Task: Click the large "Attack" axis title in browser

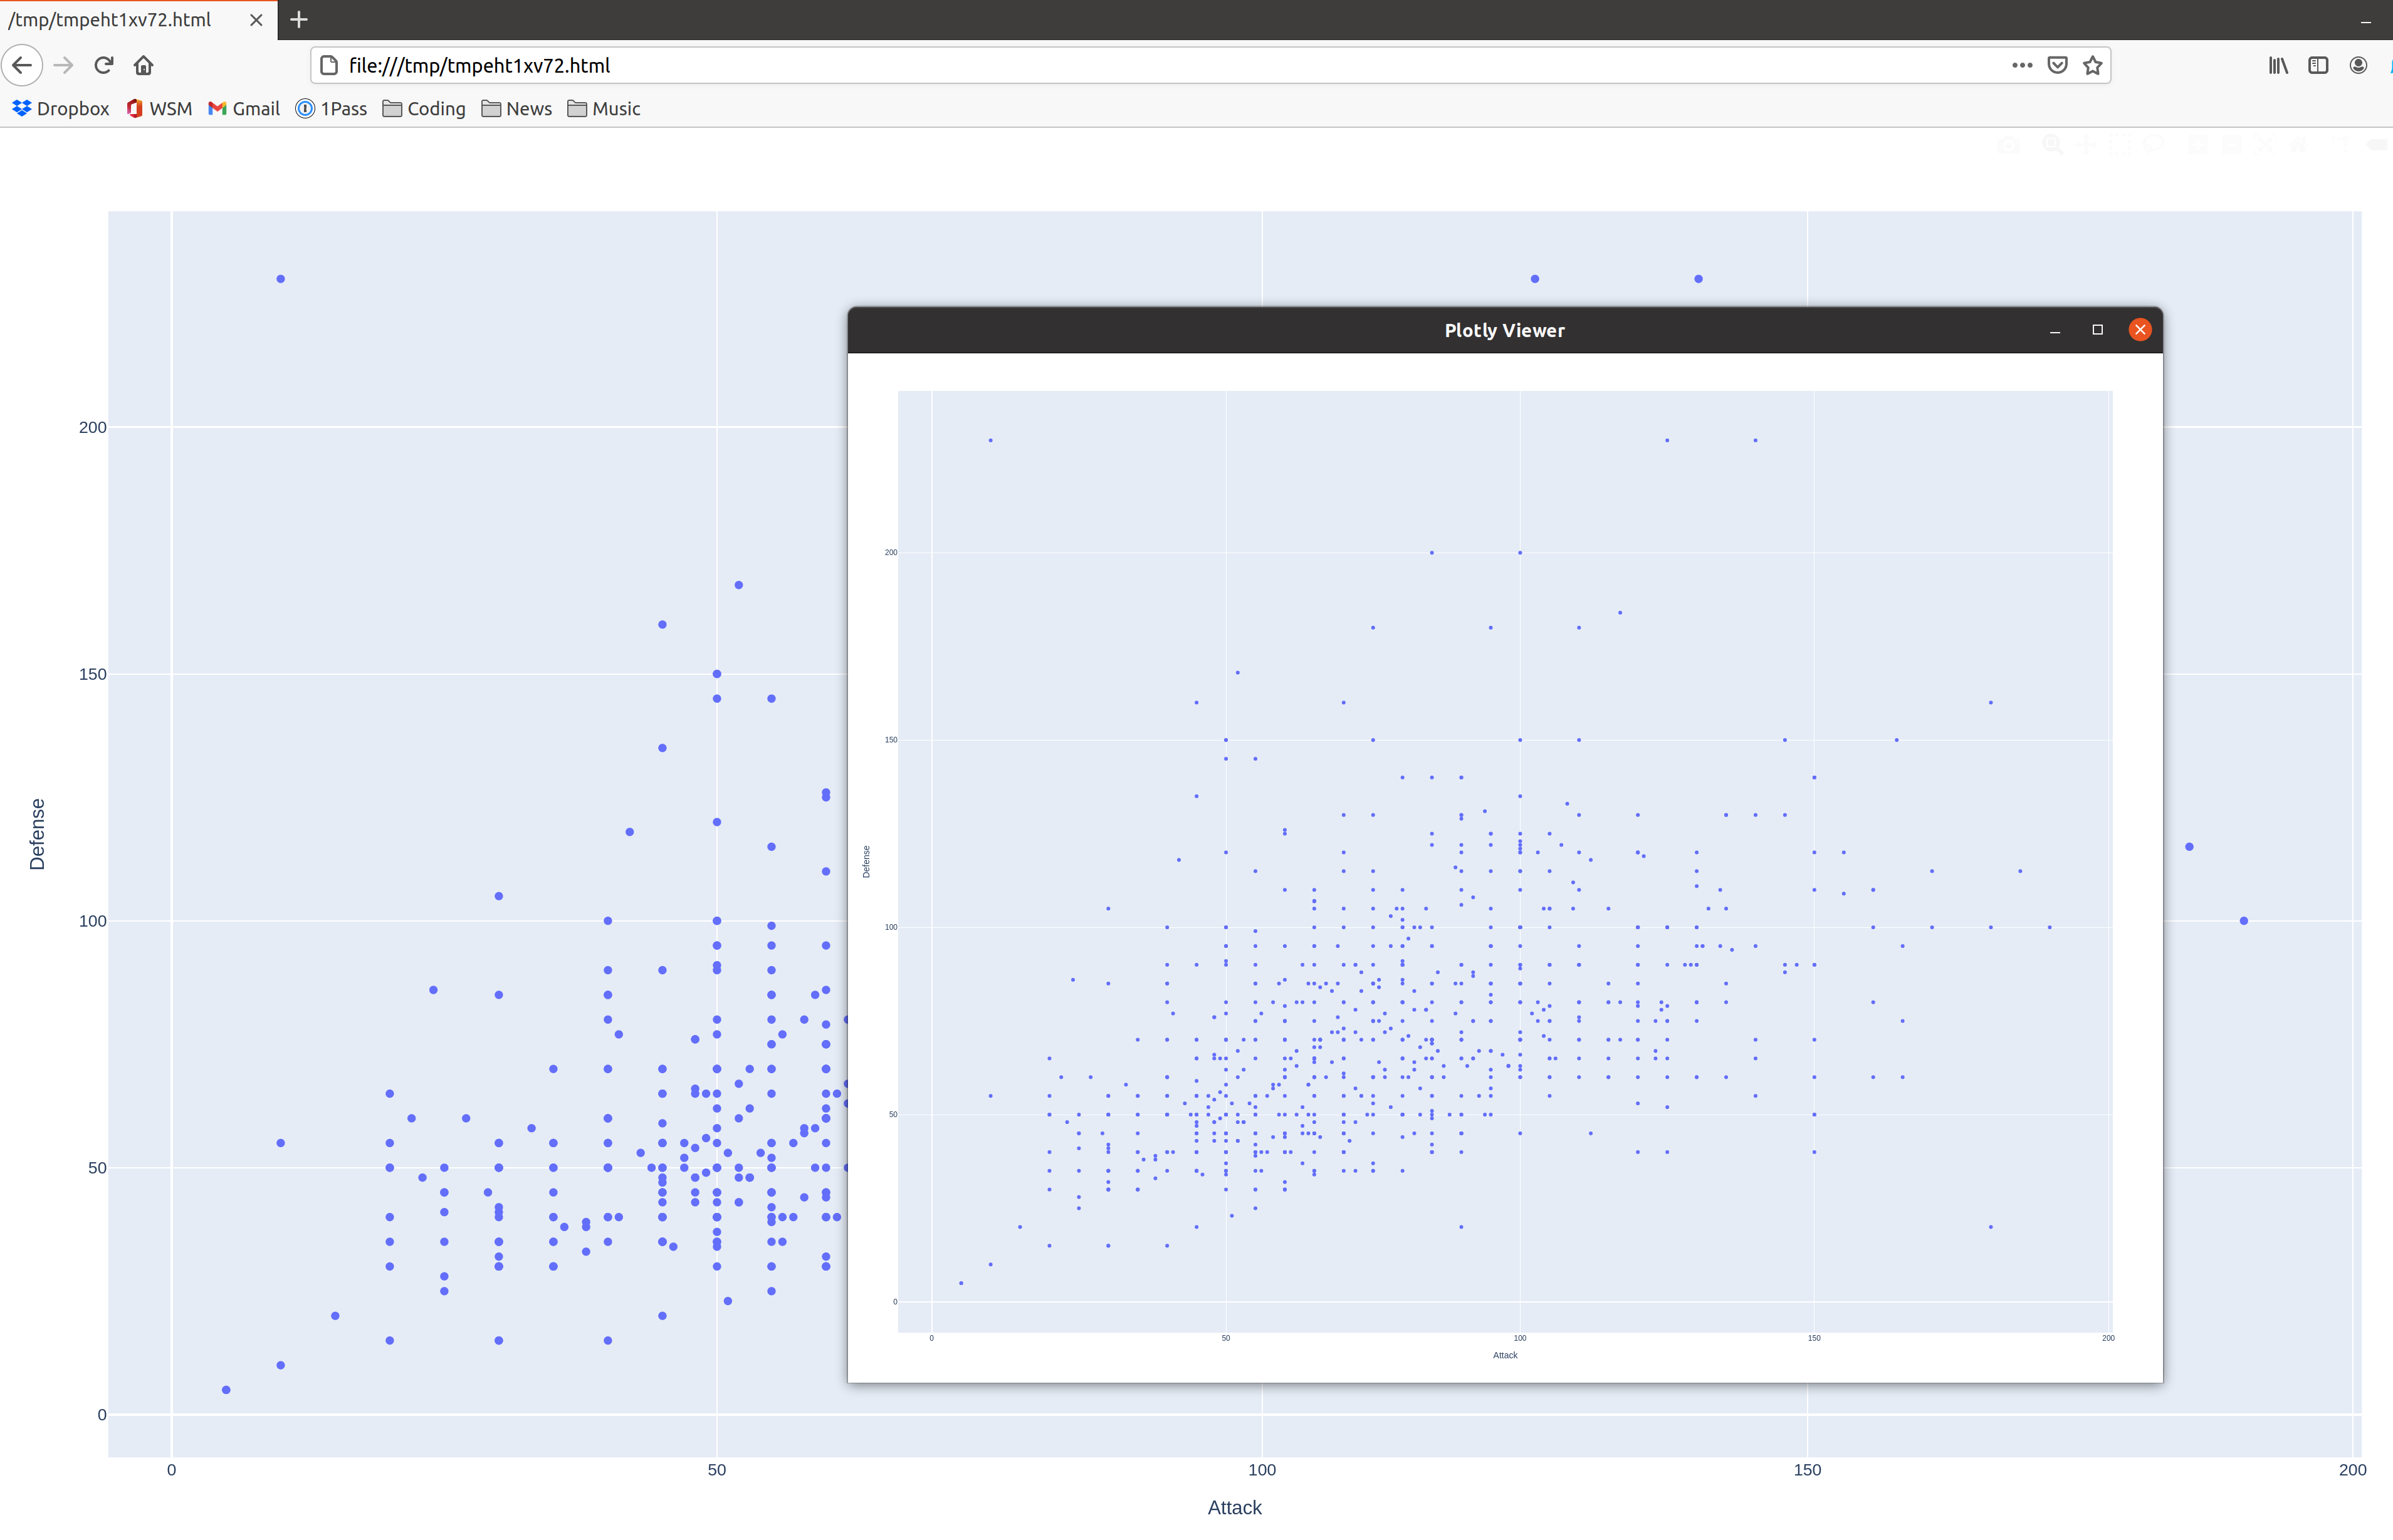Action: click(1235, 1507)
